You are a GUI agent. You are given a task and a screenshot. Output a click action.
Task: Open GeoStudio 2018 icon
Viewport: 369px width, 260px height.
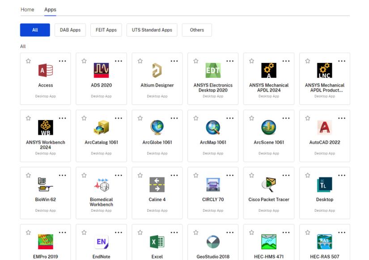coord(213,242)
